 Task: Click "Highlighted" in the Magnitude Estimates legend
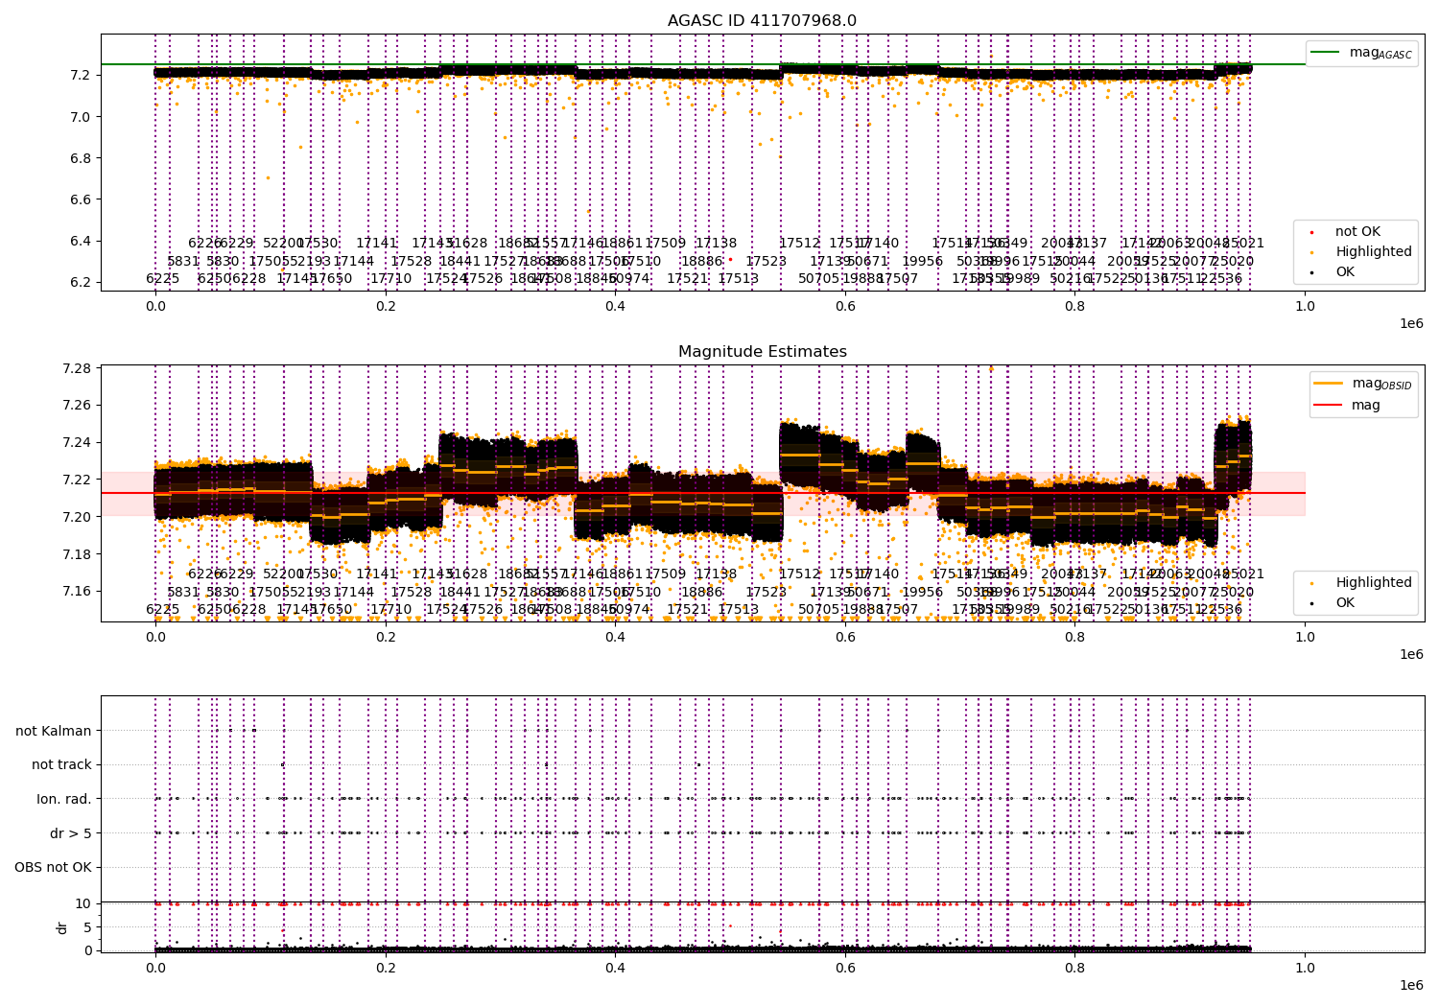pyautogui.click(x=1374, y=583)
